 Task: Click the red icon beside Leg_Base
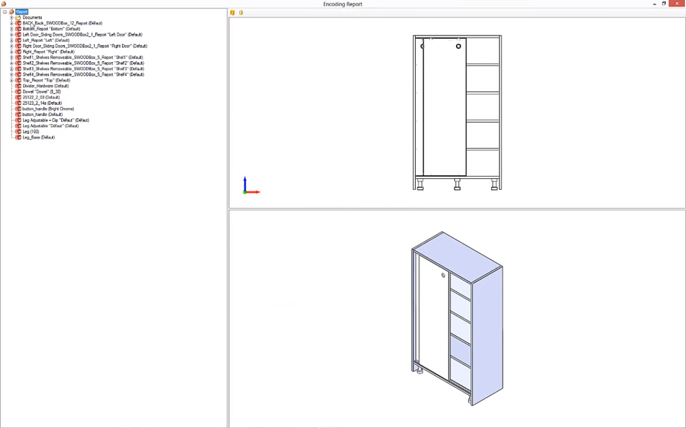(x=18, y=137)
